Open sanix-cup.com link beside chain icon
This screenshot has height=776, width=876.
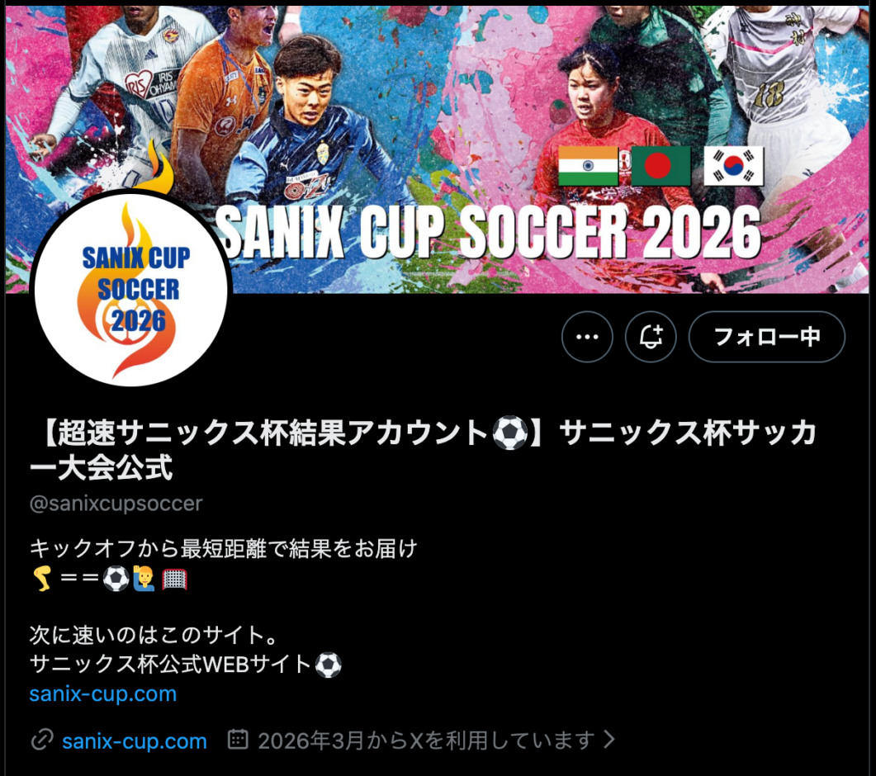135,741
